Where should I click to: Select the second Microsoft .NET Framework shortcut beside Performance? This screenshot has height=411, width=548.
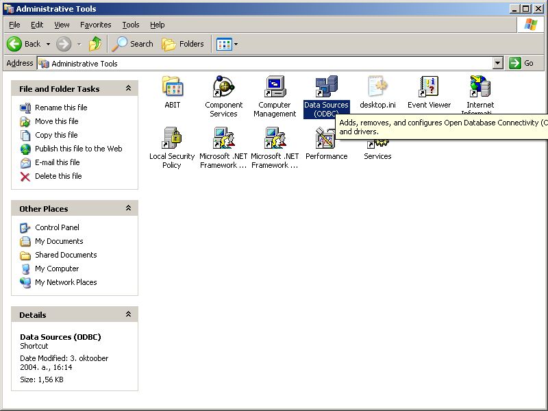coord(275,138)
